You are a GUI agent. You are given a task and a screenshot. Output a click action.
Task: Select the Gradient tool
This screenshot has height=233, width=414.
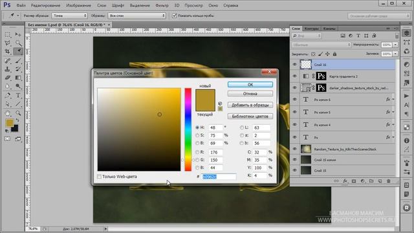[x=18, y=78]
